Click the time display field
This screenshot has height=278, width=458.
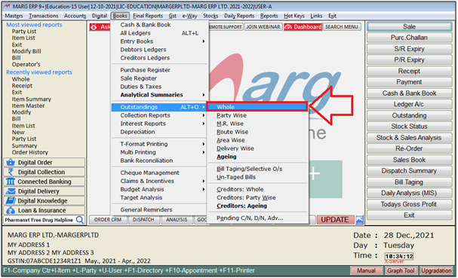point(399,256)
